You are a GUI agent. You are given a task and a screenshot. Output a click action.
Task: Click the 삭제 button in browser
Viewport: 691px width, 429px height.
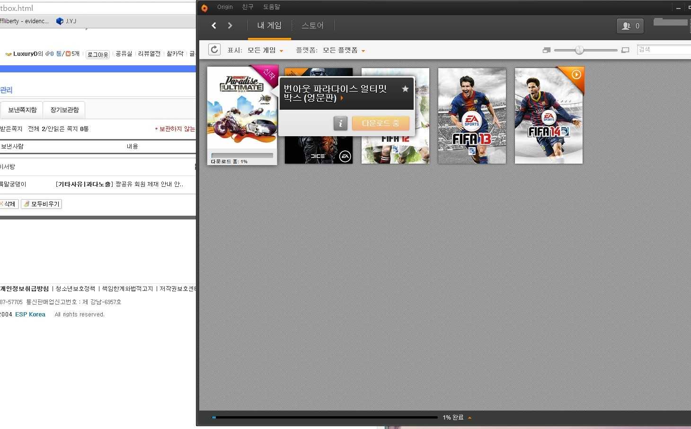coord(9,204)
